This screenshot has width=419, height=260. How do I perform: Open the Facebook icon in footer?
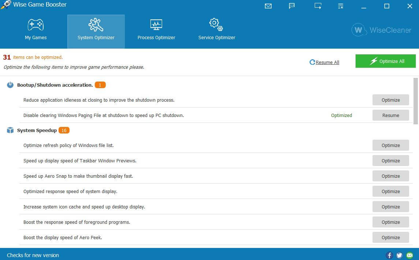pos(389,255)
